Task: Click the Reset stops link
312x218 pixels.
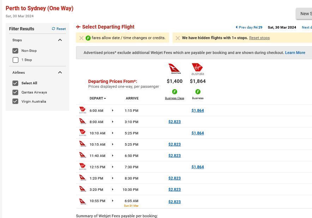Action: tap(259, 37)
